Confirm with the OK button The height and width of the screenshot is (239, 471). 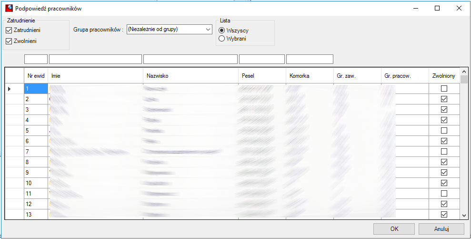[394, 229]
